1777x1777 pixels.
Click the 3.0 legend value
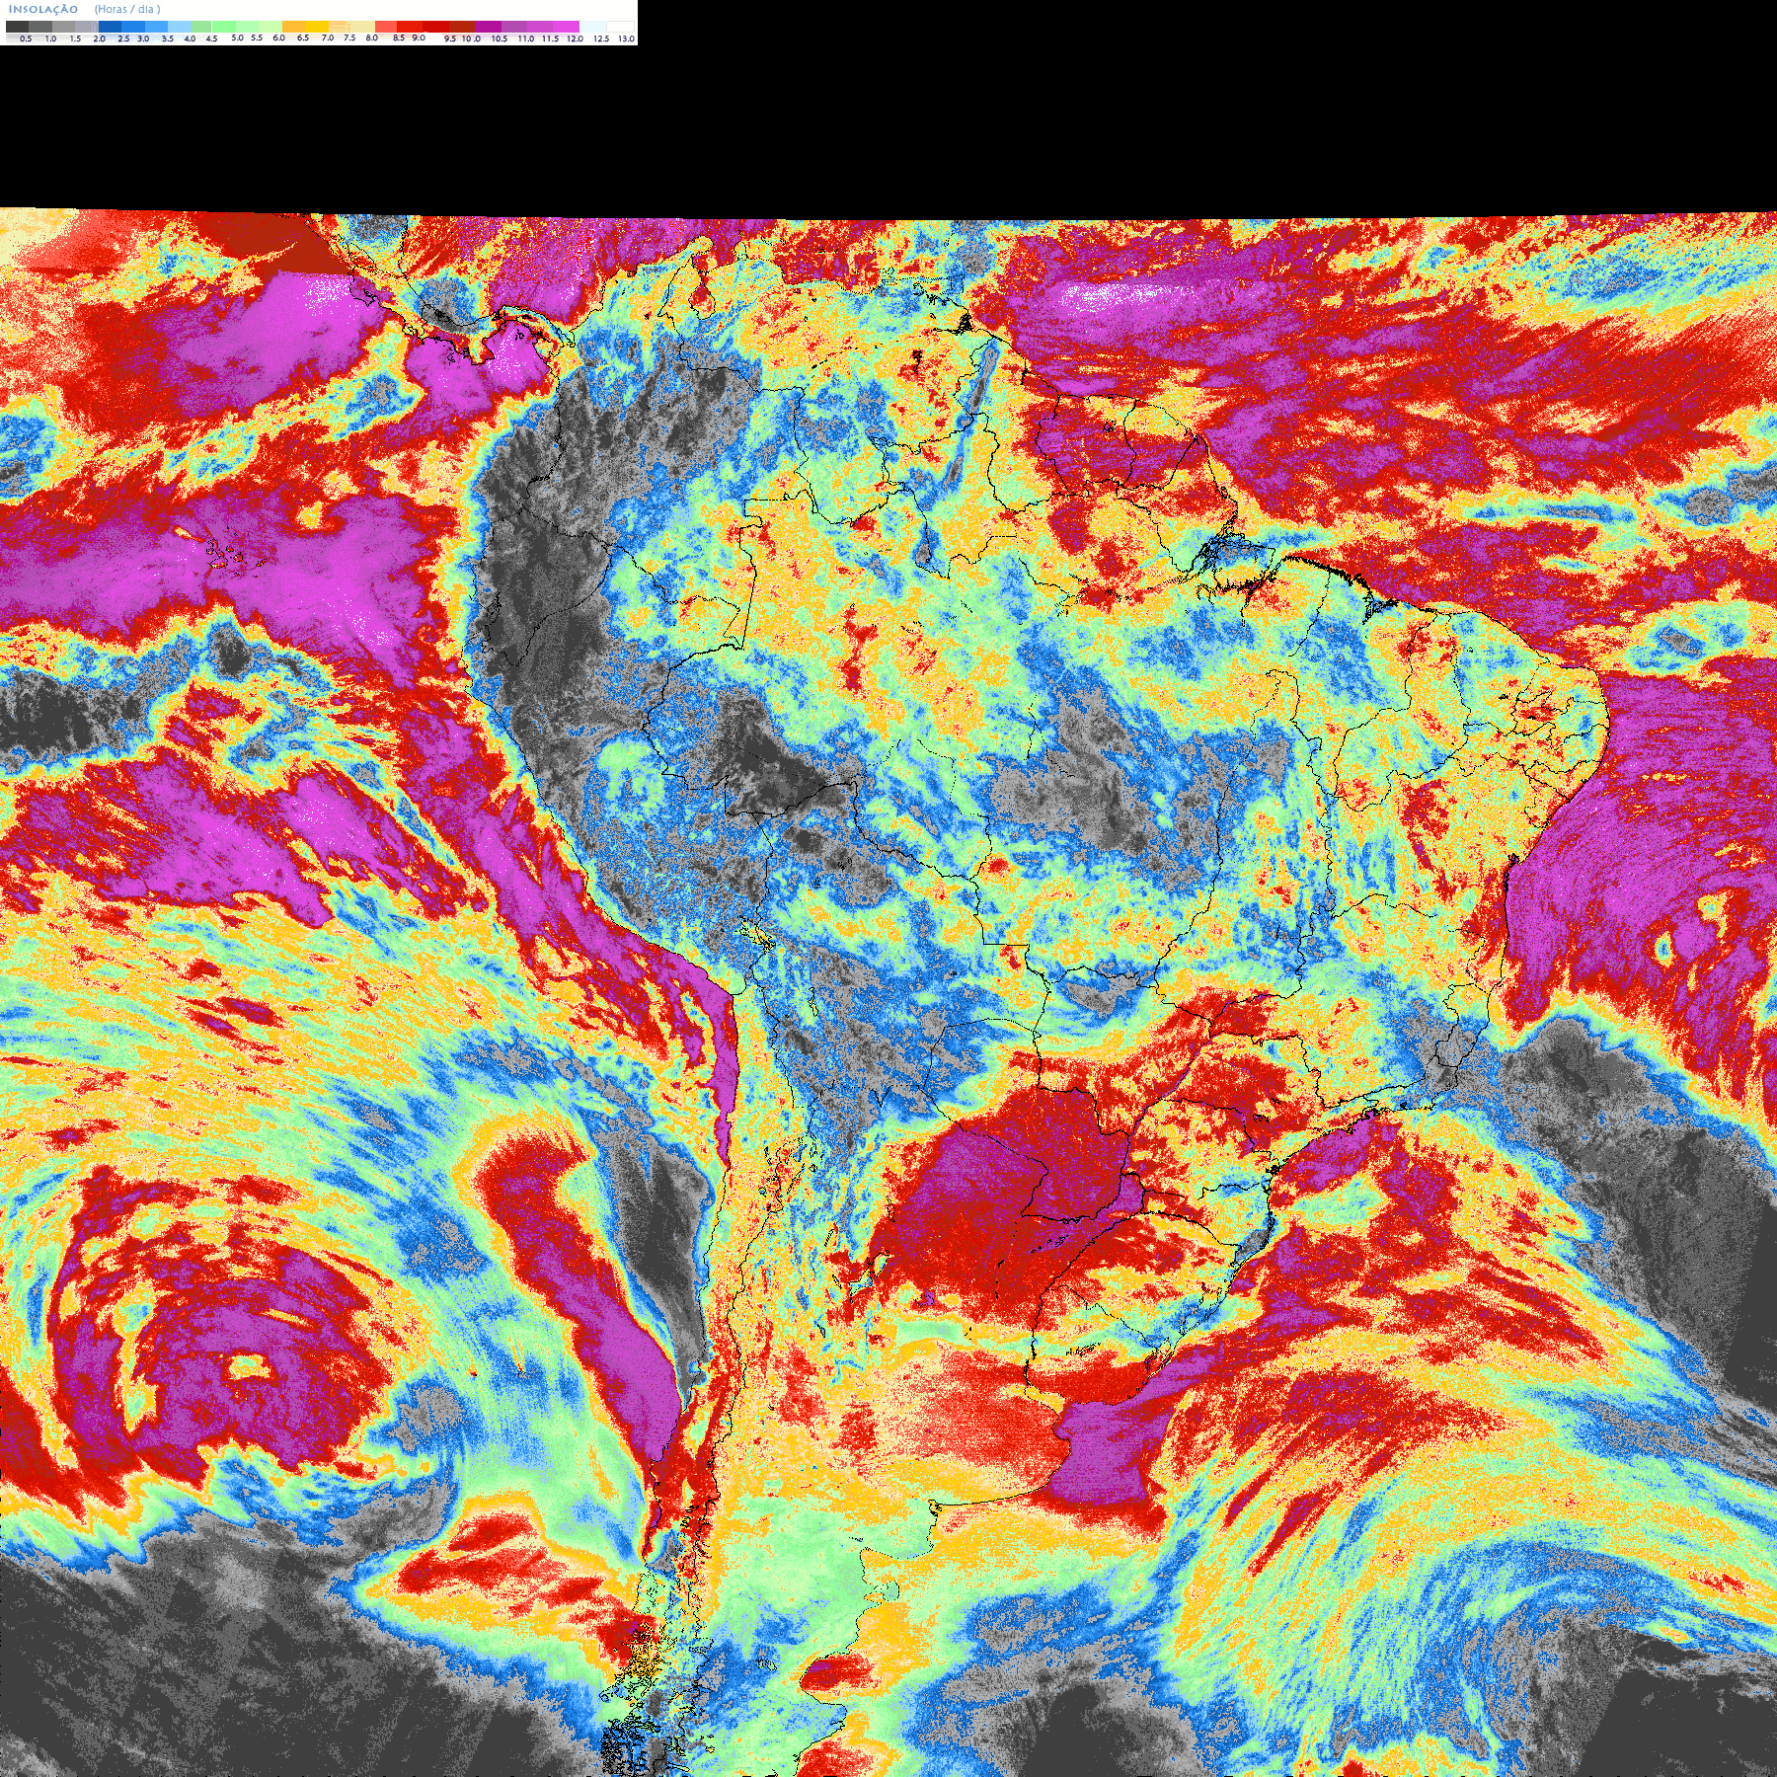[x=143, y=39]
